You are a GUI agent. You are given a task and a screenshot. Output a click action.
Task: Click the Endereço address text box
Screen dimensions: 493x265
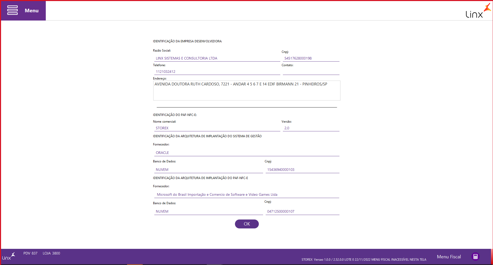point(247,91)
